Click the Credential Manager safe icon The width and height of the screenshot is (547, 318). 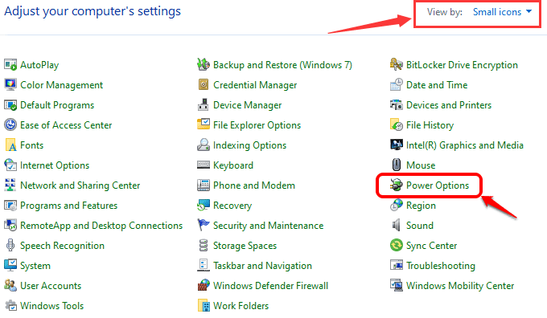(x=204, y=85)
